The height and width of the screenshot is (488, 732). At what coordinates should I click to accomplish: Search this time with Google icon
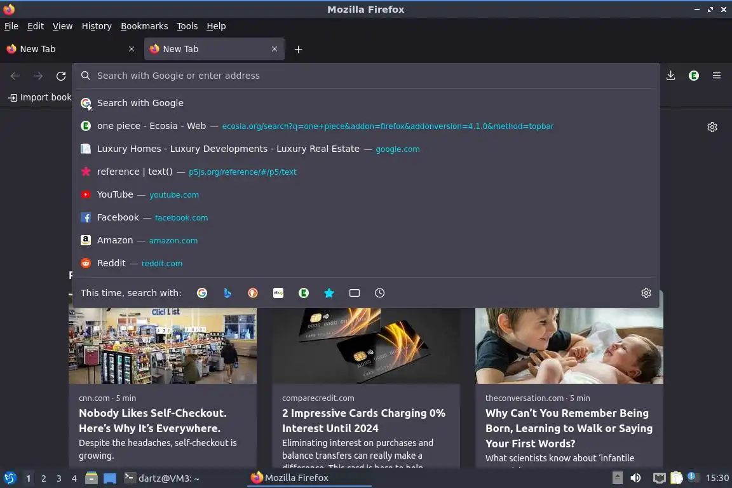(x=201, y=293)
